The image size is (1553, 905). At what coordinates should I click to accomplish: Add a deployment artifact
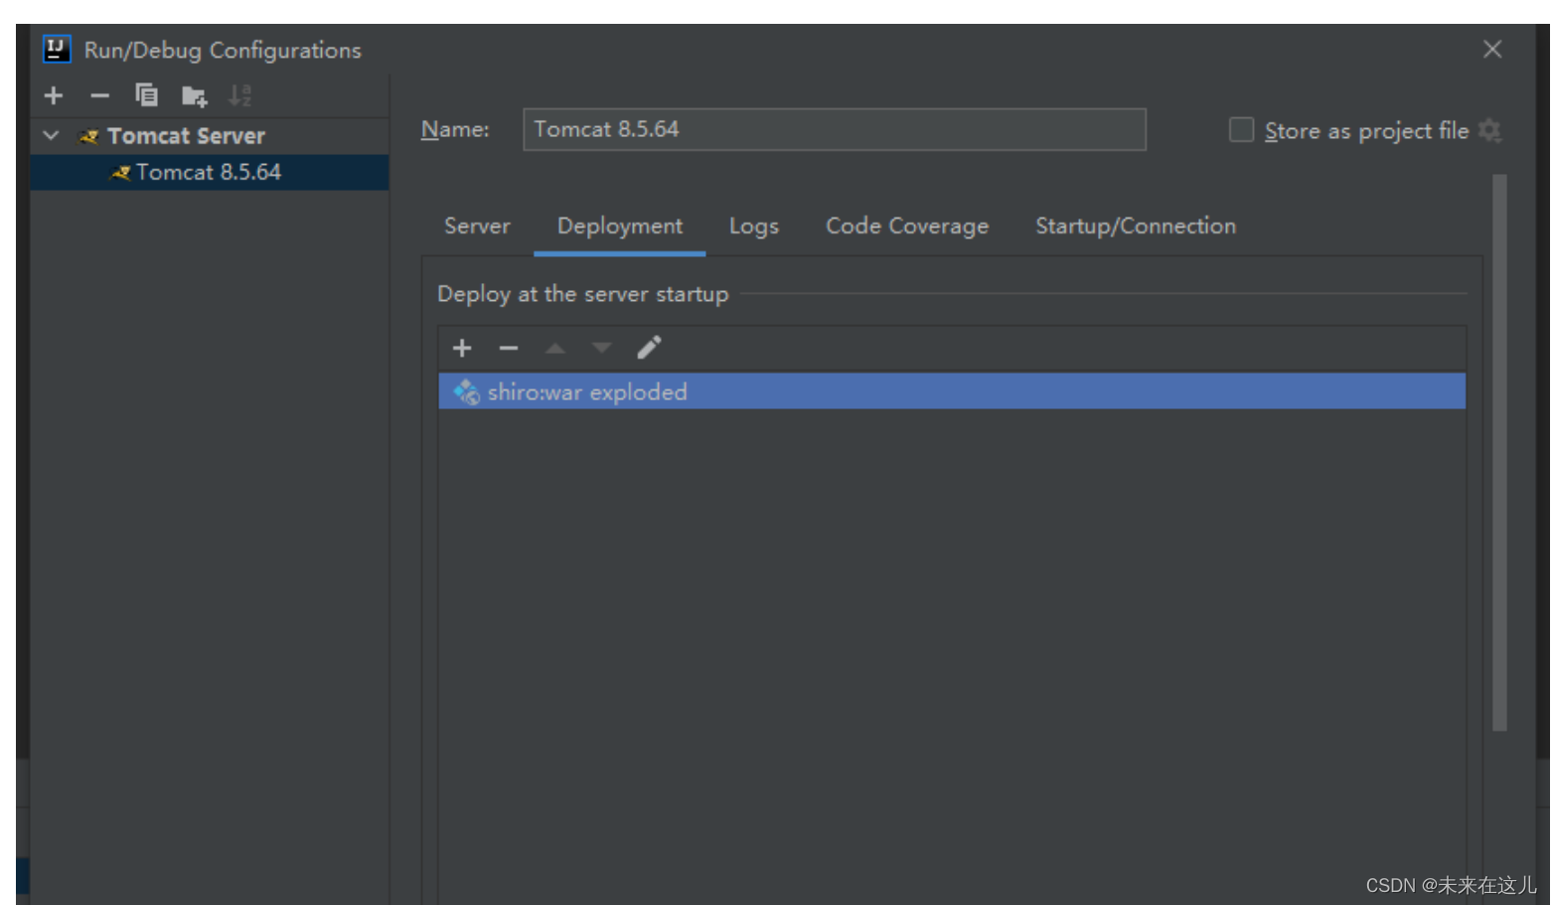[462, 348]
